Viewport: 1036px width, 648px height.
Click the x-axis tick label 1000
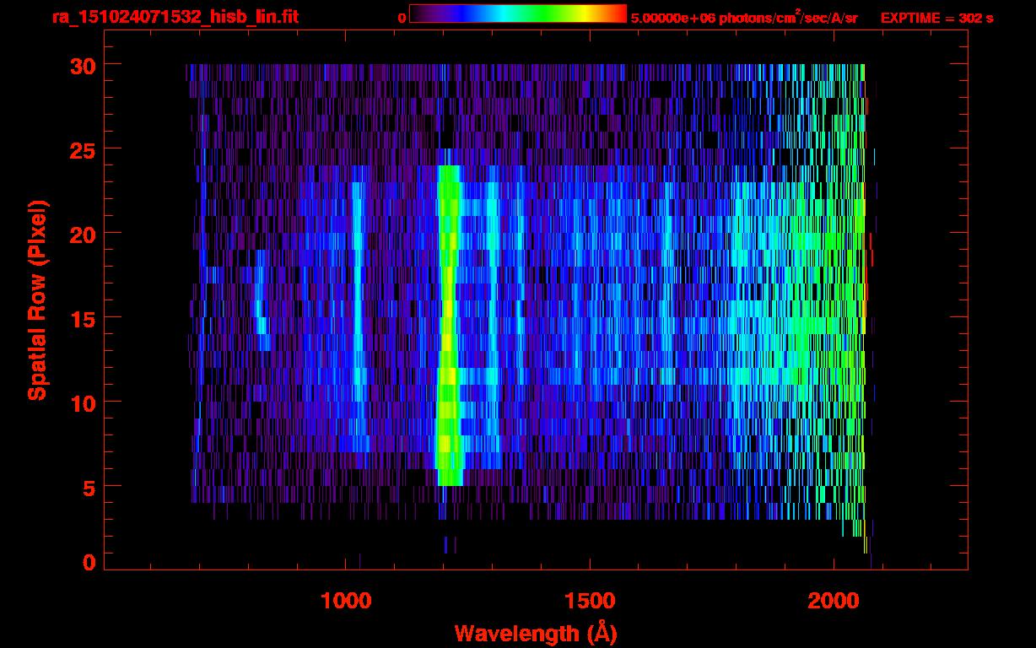[346, 601]
